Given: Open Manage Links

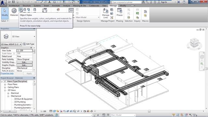Looking at the screenshot, I should [106, 13].
